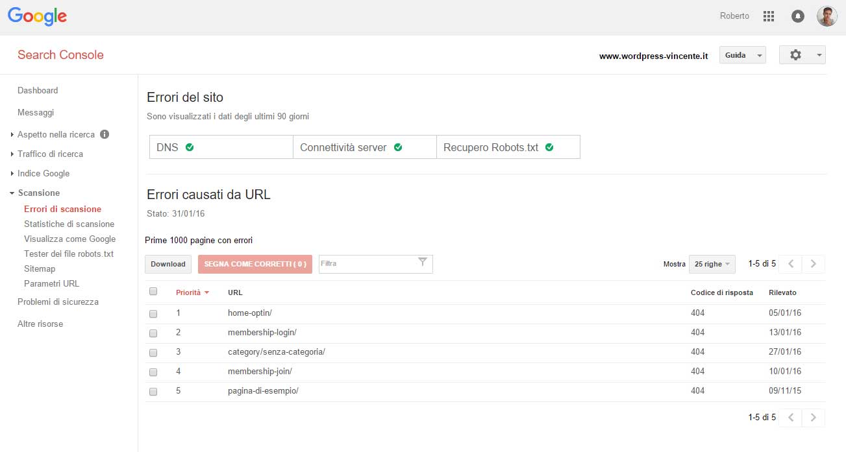Open Sitemap in the sidebar
The width and height of the screenshot is (846, 452).
pos(40,269)
